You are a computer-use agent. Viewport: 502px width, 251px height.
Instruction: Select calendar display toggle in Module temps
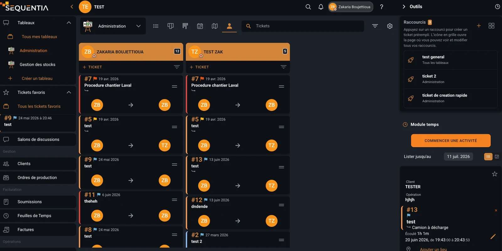point(497,157)
